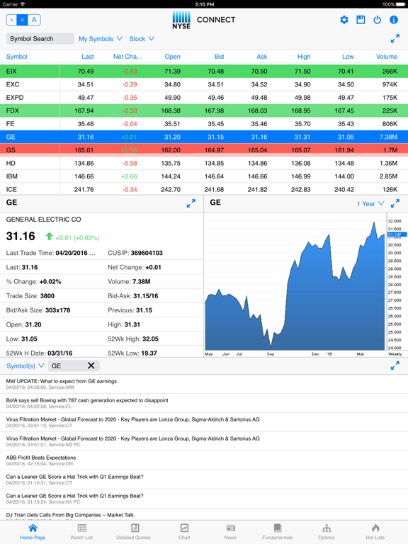Change chart range 1 Year dropdown
Image resolution: width=408 pixels, height=544 pixels.
tap(370, 204)
